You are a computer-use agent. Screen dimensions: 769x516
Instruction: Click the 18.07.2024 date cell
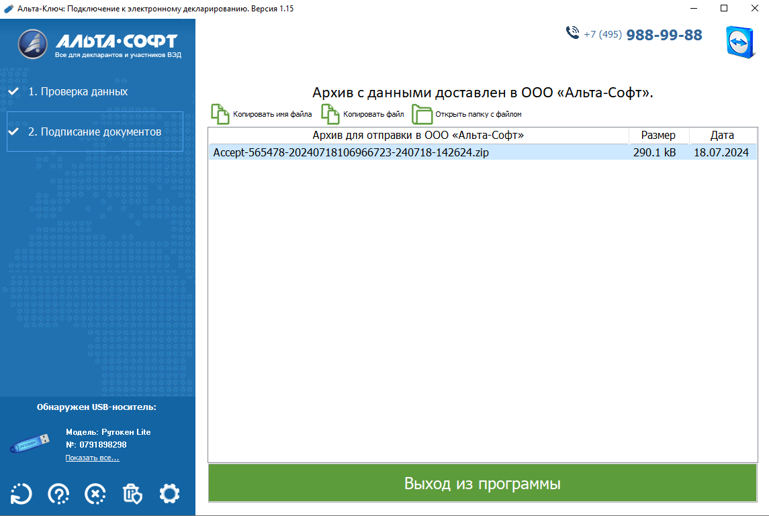coord(721,152)
